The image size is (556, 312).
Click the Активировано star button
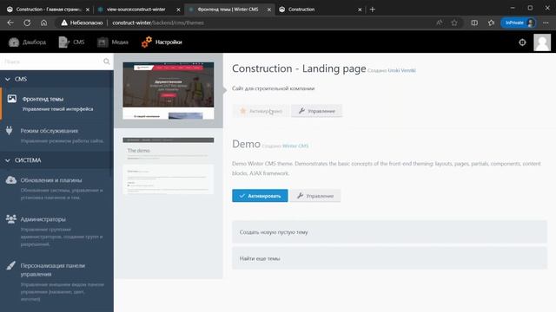[x=261, y=111]
